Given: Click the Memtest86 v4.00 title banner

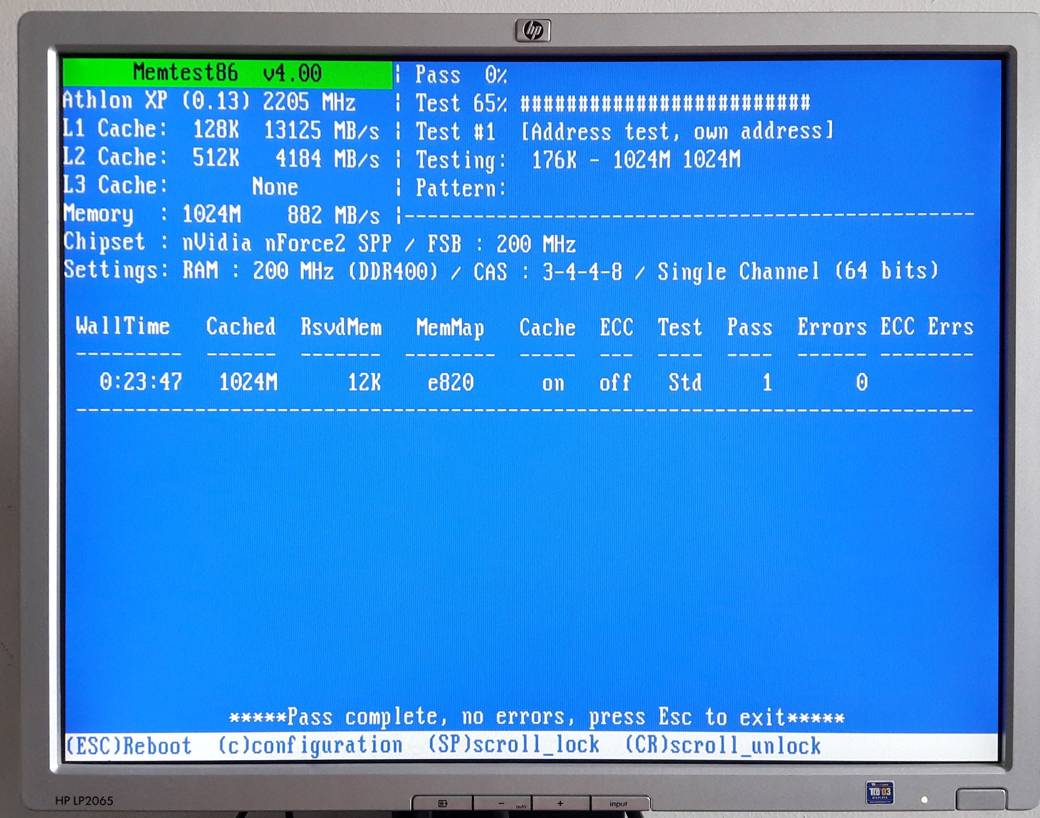Looking at the screenshot, I should pyautogui.click(x=228, y=73).
